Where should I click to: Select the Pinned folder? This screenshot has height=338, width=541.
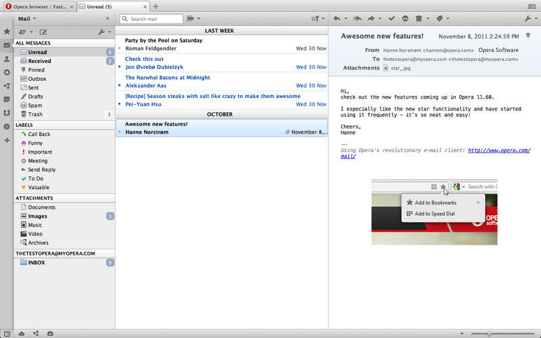pyautogui.click(x=64, y=70)
